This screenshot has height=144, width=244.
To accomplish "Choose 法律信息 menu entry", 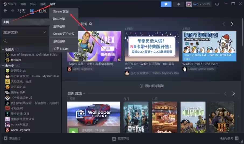I will coord(64,26).
